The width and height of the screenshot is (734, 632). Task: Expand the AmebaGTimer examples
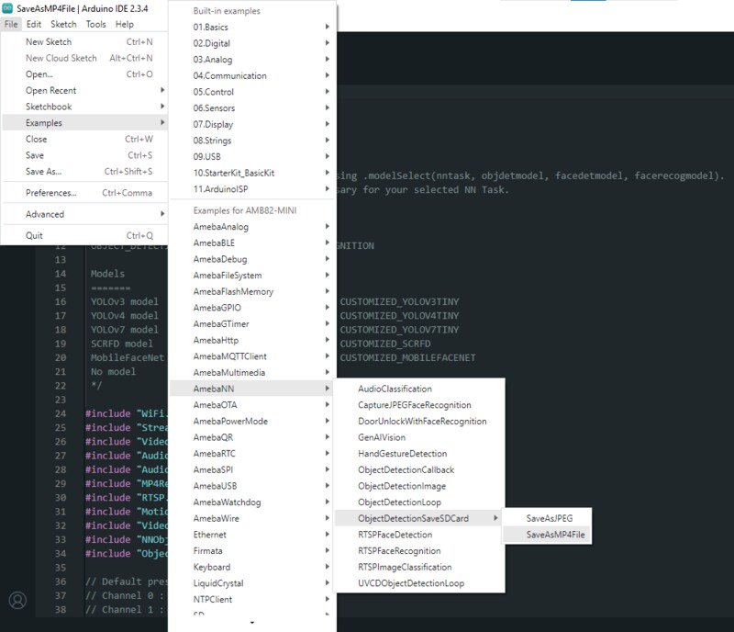(x=252, y=324)
